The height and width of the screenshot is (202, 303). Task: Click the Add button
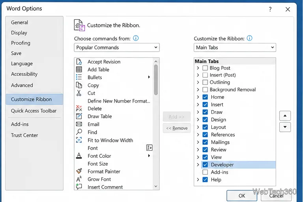click(x=177, y=117)
